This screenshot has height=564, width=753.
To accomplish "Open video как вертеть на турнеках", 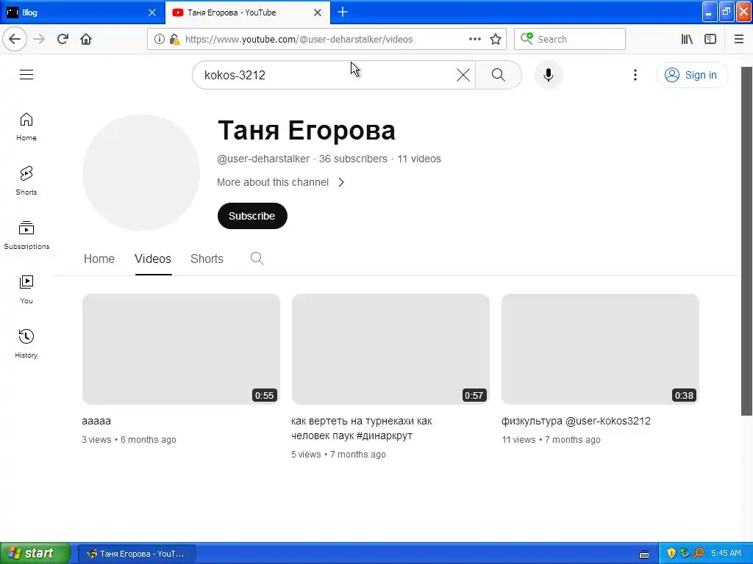I will (362, 428).
